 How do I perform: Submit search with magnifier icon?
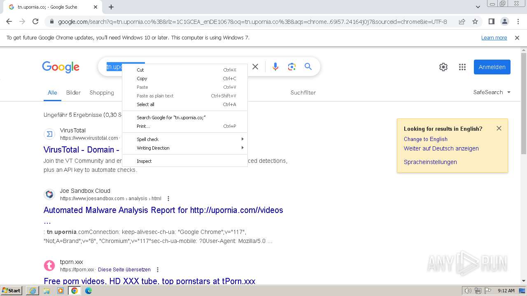(x=308, y=67)
